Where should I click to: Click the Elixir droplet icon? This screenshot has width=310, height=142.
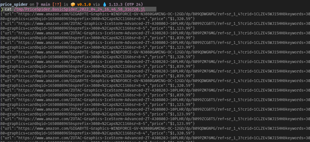(105, 4)
